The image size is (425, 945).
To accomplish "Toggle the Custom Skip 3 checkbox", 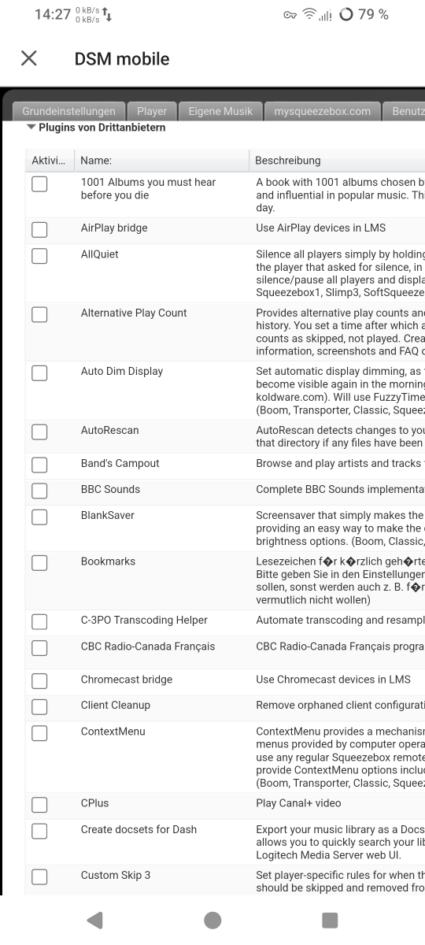I will [39, 876].
